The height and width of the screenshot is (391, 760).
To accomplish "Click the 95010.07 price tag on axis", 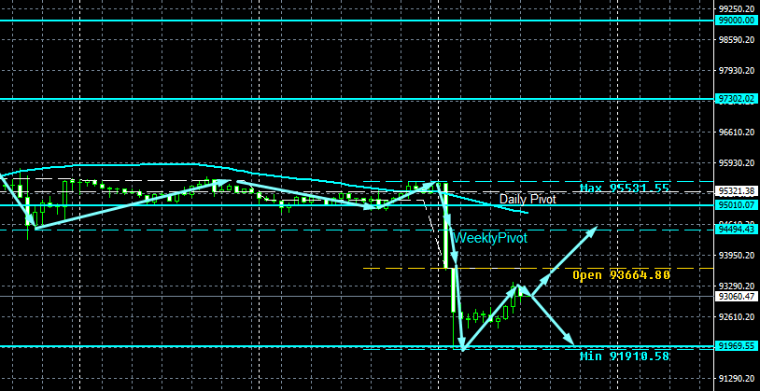I will 736,205.
